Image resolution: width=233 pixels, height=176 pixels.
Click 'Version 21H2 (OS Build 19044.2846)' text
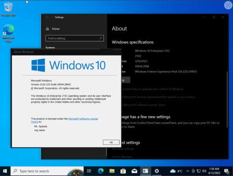click(x=51, y=84)
